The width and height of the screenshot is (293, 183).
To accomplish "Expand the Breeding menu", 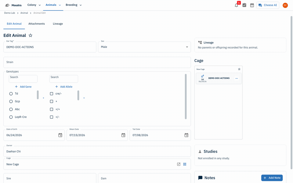I will point(74,5).
